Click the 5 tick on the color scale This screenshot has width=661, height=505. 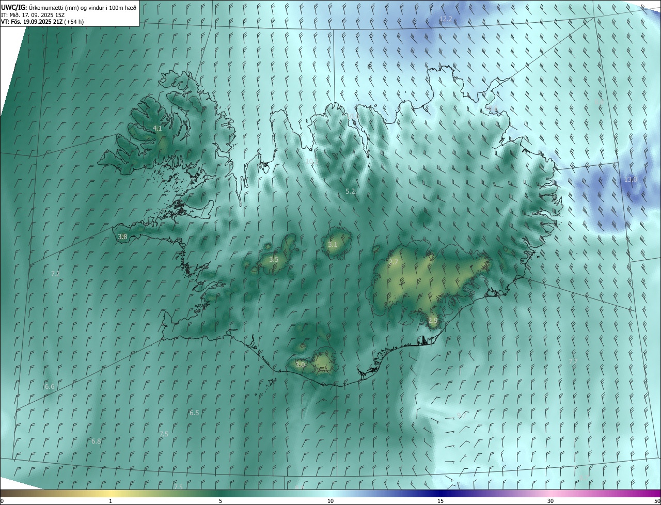pos(221,501)
